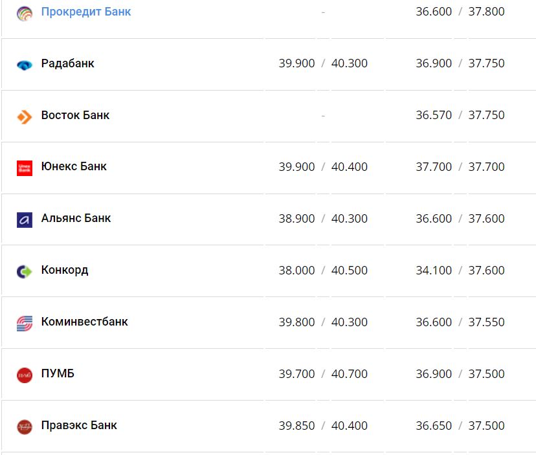Viewport: 536px width, 455px height.
Task: Open Альянс Банк bank entry
Action: pos(76,218)
